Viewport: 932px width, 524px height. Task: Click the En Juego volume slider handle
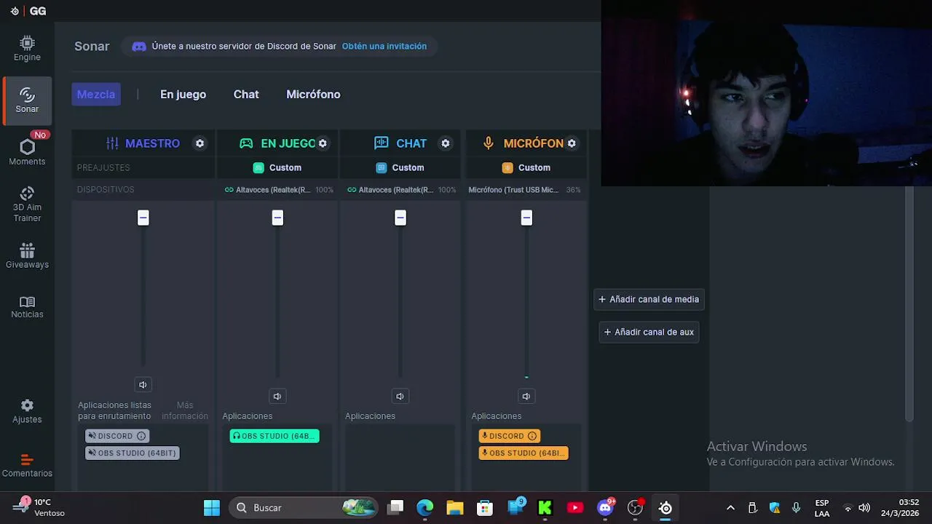pos(277,218)
